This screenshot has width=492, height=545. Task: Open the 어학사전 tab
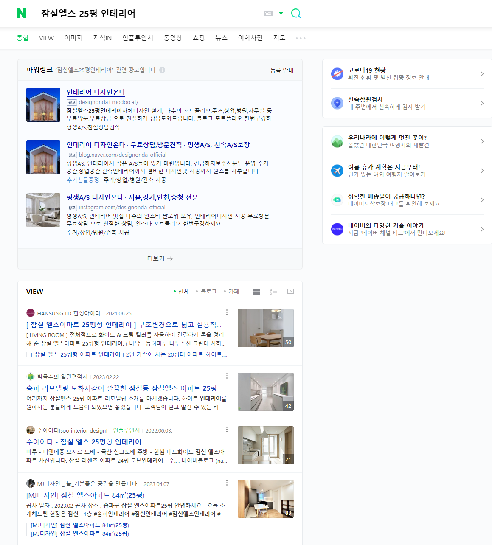[x=250, y=38]
